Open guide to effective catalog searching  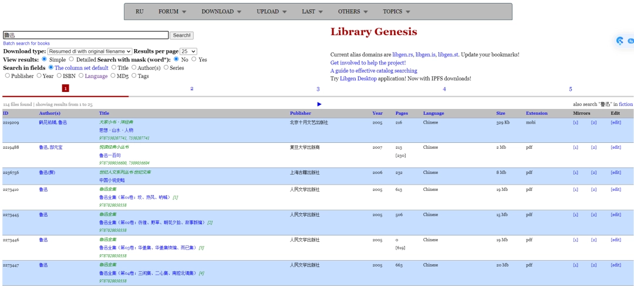coord(373,71)
